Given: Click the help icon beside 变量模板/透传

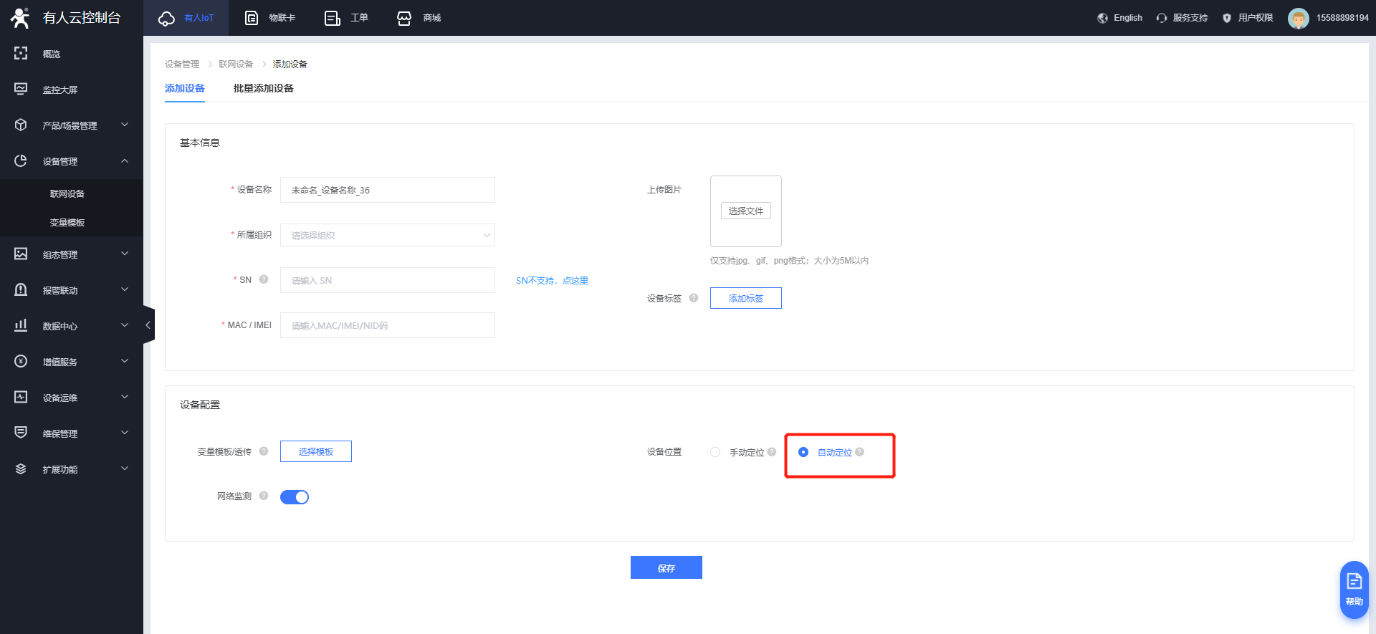Looking at the screenshot, I should (x=264, y=451).
